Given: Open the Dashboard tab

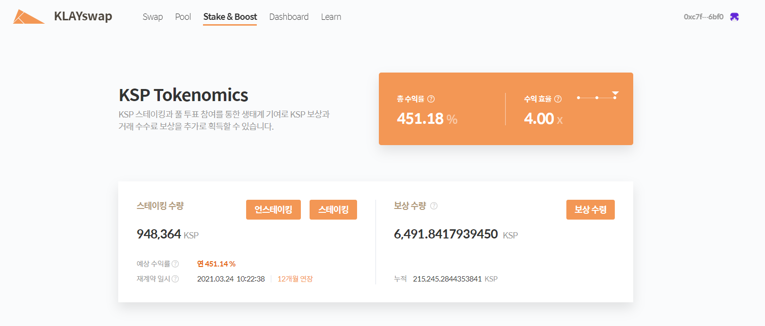Looking at the screenshot, I should tap(289, 17).
